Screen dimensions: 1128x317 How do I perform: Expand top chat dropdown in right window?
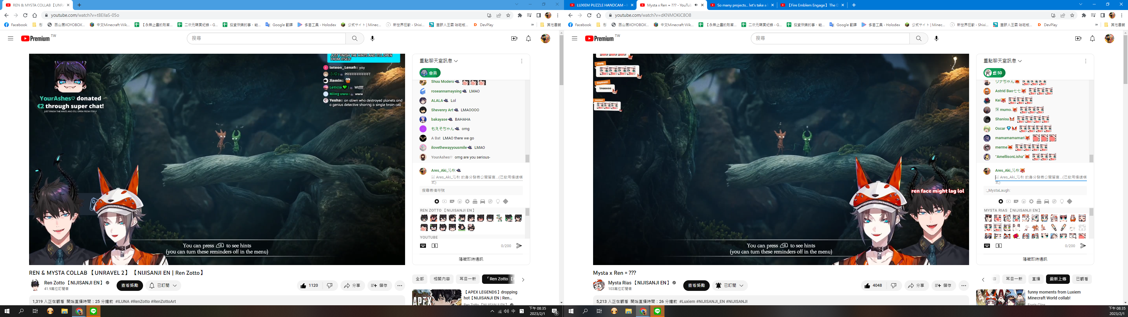tap(1003, 61)
